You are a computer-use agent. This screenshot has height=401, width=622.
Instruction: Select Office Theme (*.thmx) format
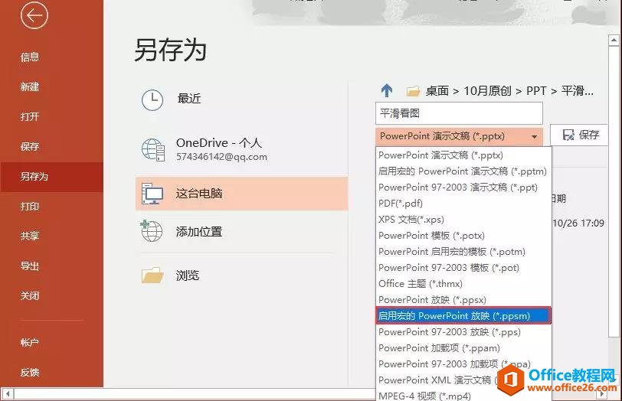pyautogui.click(x=420, y=284)
